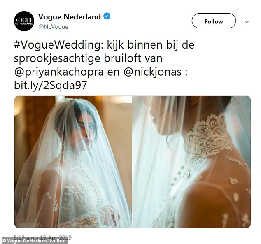View the lace collar close-up photo

[x=191, y=162]
